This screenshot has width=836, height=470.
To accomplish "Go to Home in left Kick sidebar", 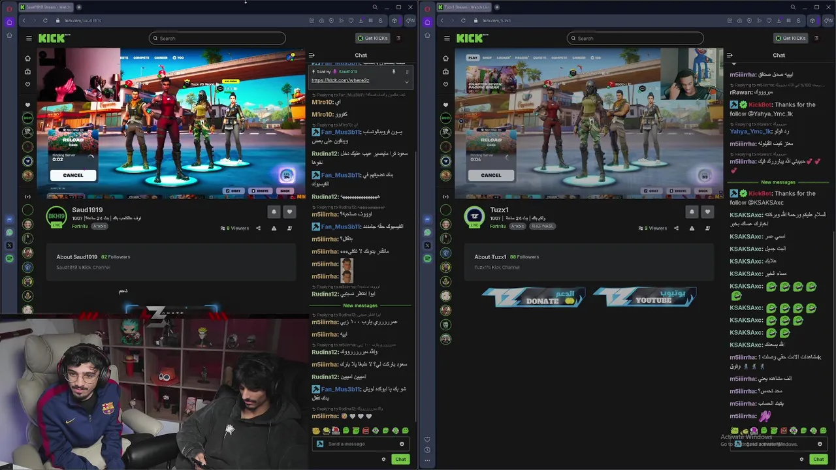I will pos(27,58).
